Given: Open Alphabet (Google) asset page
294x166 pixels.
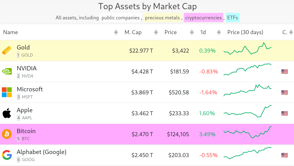Looking at the screenshot, I should coord(41,152).
